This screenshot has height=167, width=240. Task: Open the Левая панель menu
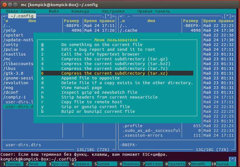click(17, 12)
